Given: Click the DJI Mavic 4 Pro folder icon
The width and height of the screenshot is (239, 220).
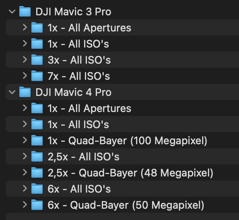Looking at the screenshot, I should coord(25,92).
